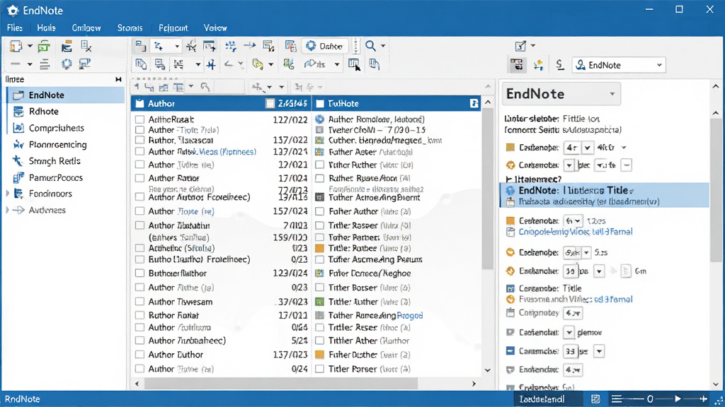Click the monitor icon beside blue gear
This screenshot has height=407, width=725.
pyautogui.click(x=85, y=64)
